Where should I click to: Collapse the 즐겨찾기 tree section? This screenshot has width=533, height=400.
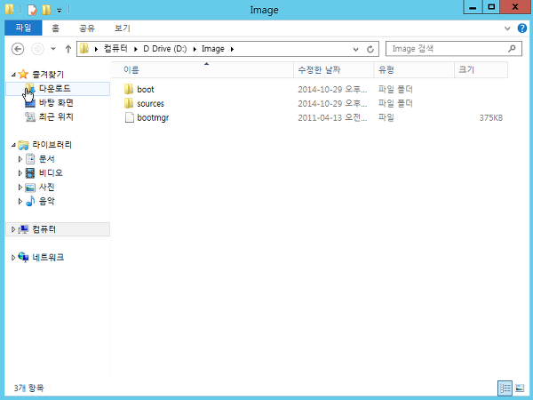13,74
